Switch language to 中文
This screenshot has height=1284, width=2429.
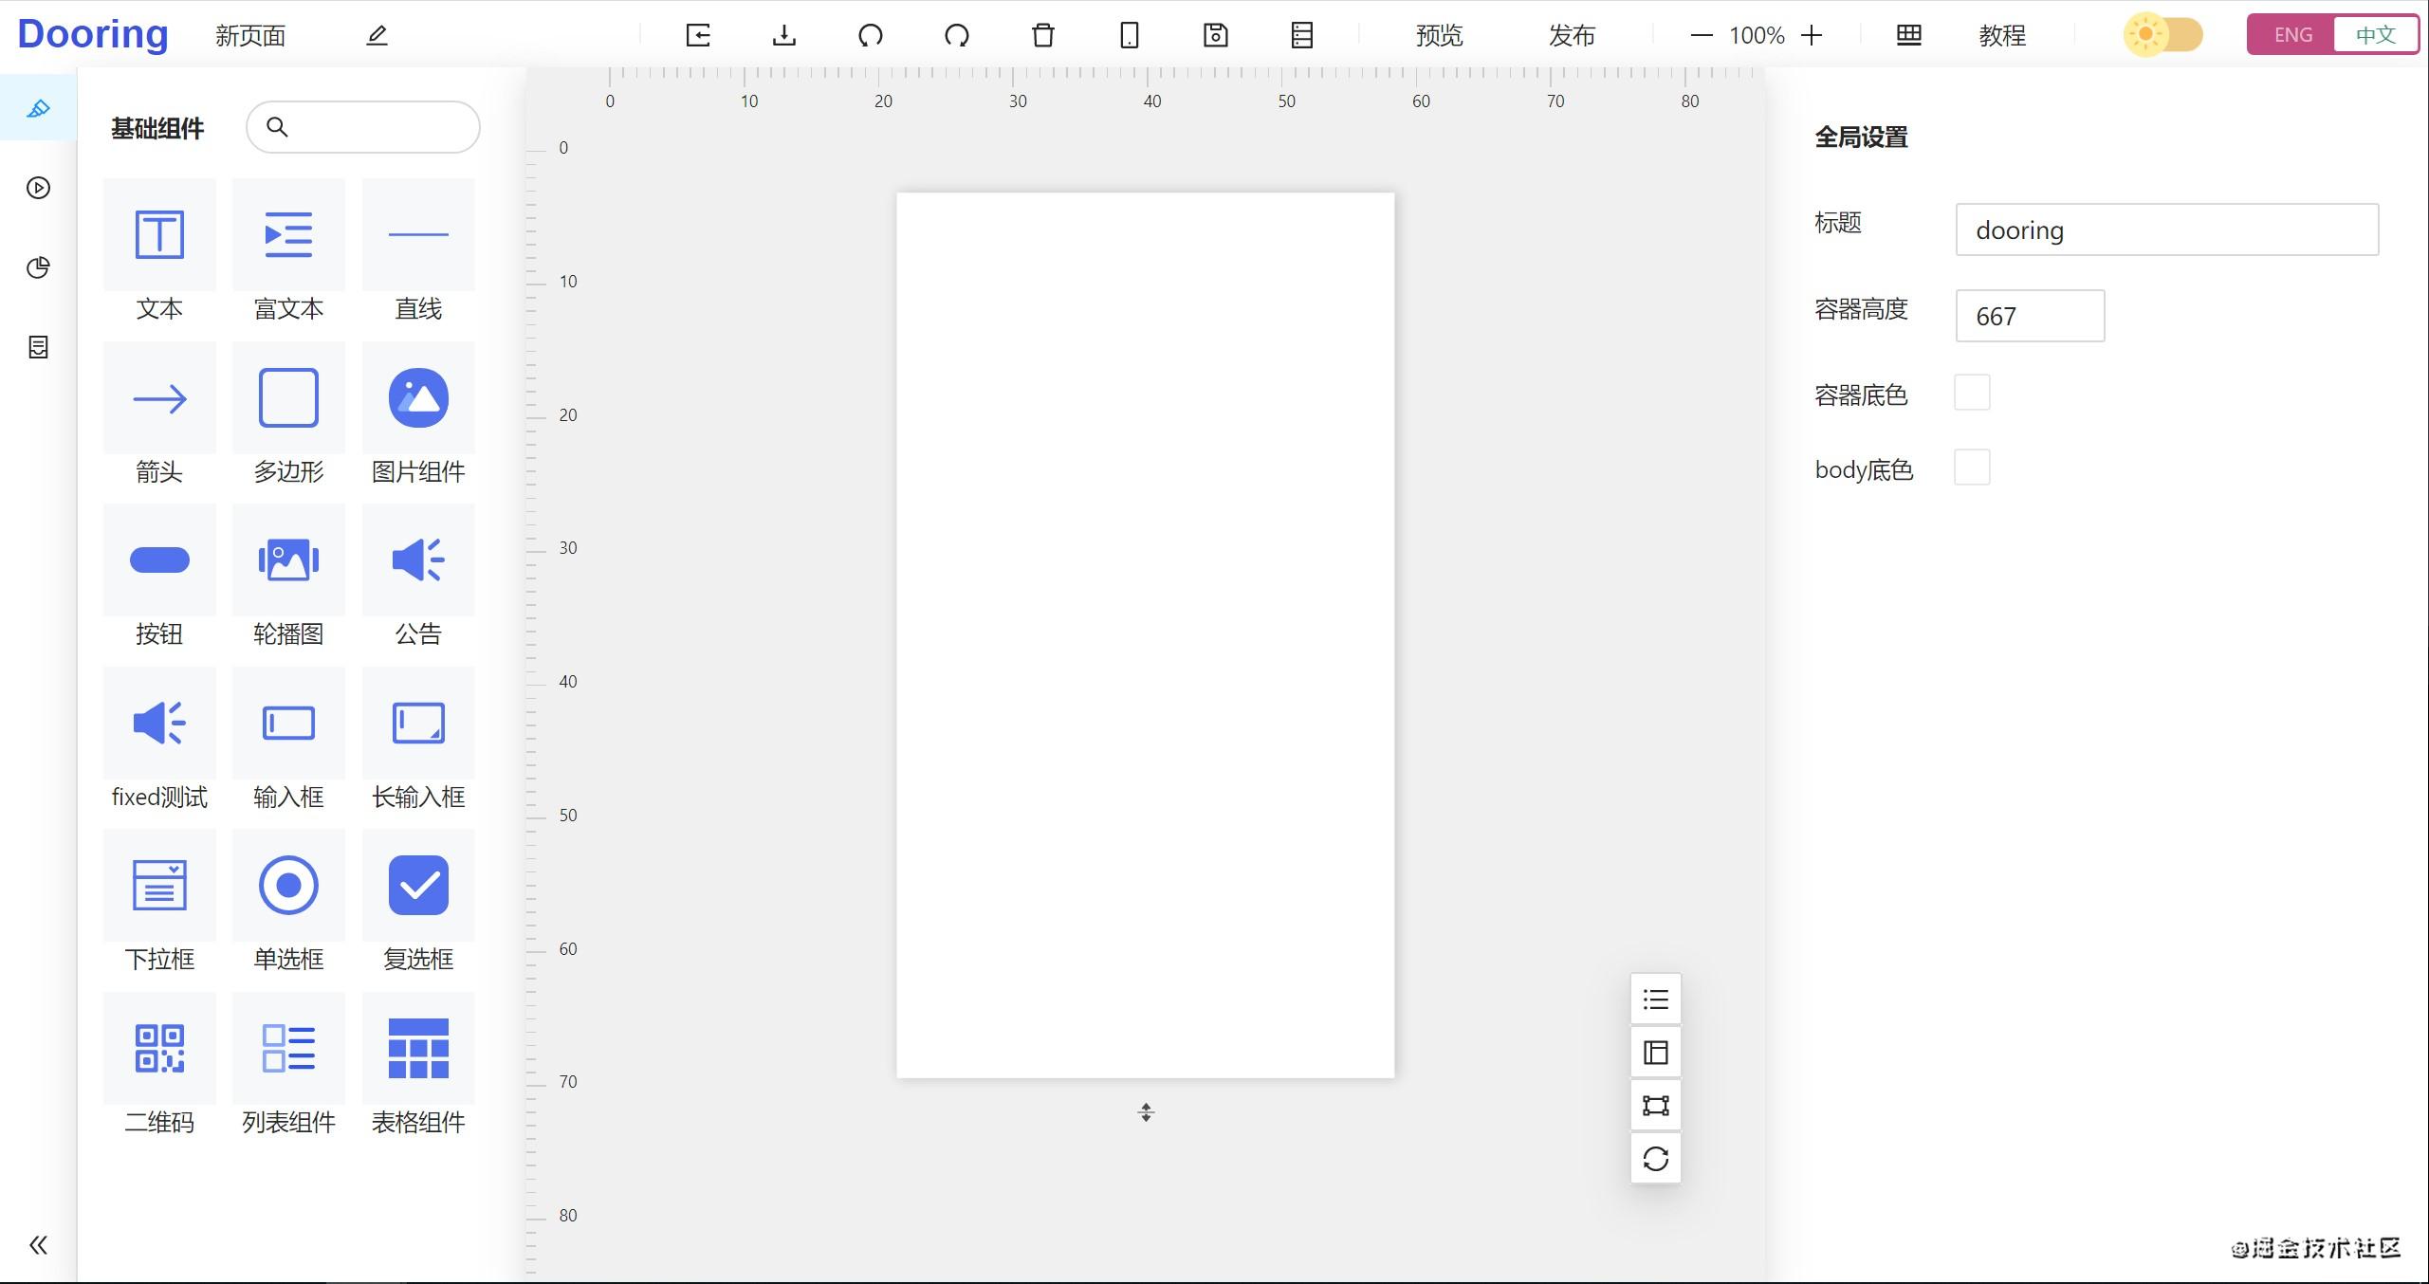(x=2375, y=35)
